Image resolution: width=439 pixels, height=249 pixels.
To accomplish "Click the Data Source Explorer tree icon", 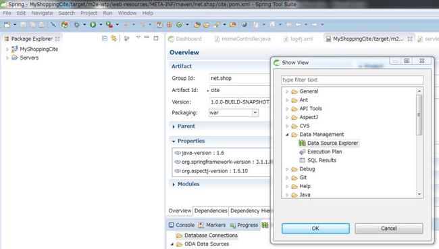I will tap(302, 143).
